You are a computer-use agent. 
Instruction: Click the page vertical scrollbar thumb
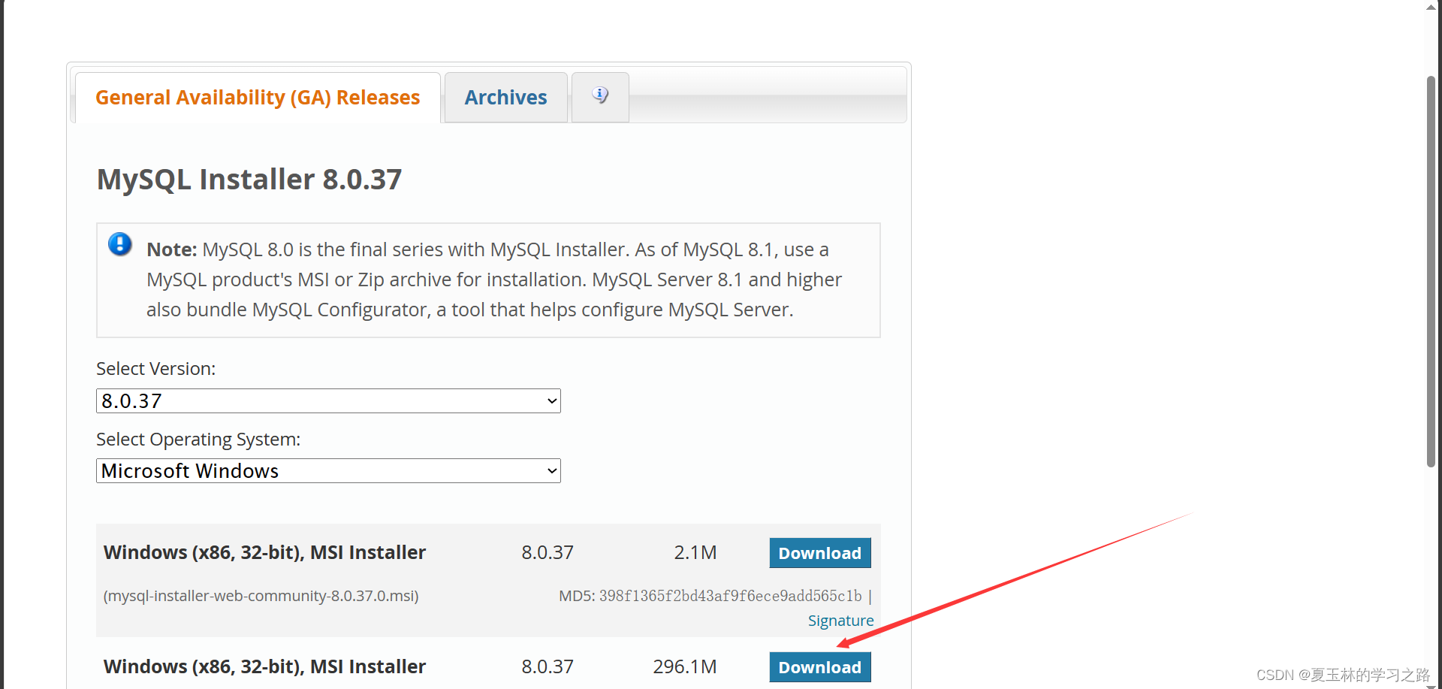tap(1431, 270)
